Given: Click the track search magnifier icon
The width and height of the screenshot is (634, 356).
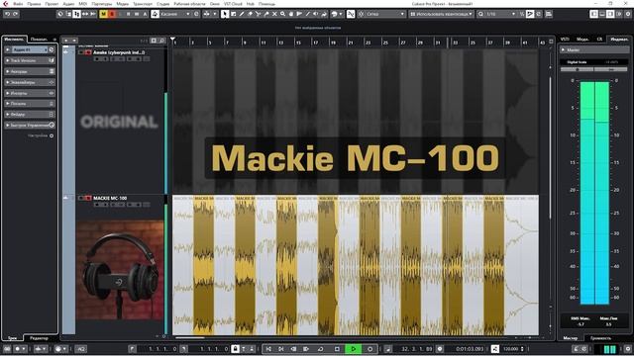Looking at the screenshot, I should (161, 41).
